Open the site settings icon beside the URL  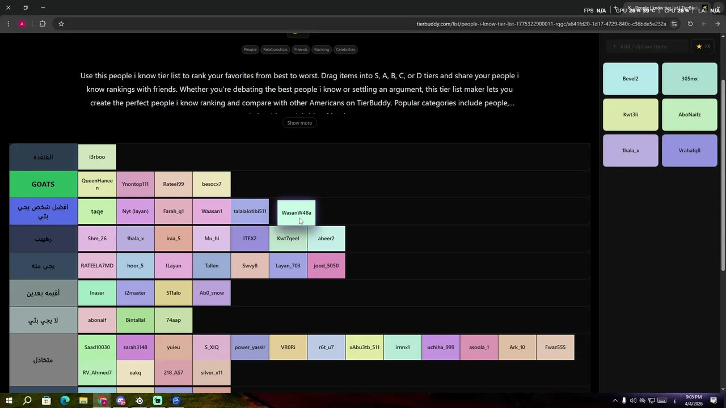[x=674, y=24]
